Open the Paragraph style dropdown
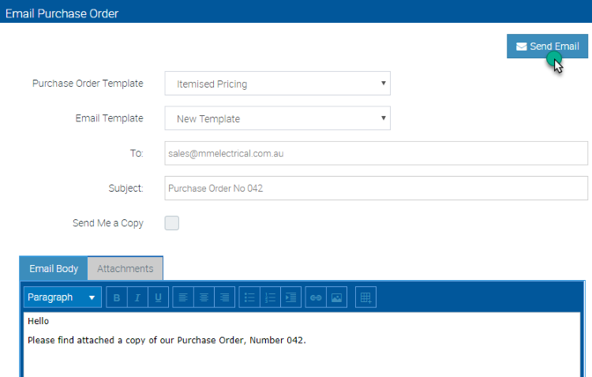This screenshot has height=377, width=592. [62, 297]
